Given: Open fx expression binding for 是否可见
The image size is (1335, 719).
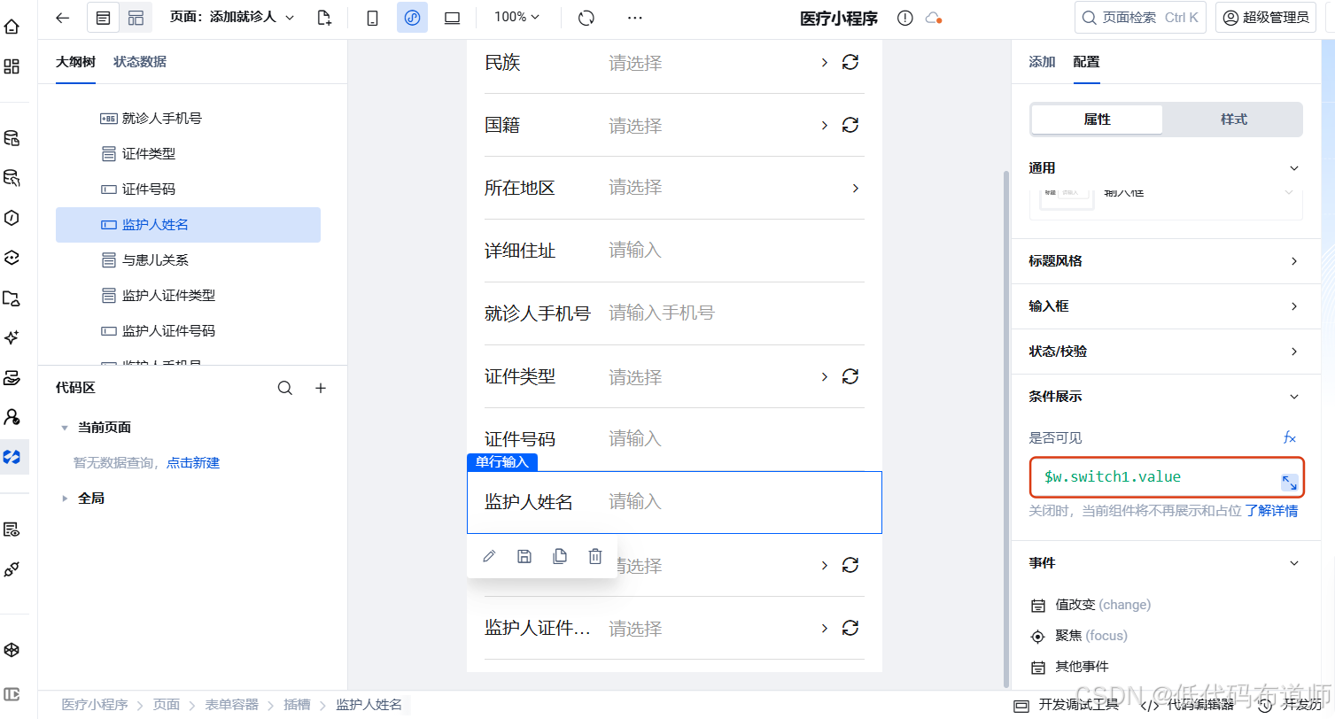Looking at the screenshot, I should (1289, 437).
